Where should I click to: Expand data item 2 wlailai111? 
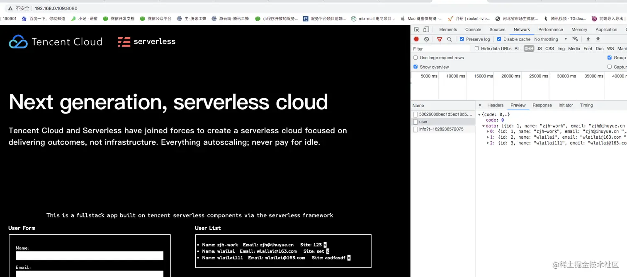point(488,143)
